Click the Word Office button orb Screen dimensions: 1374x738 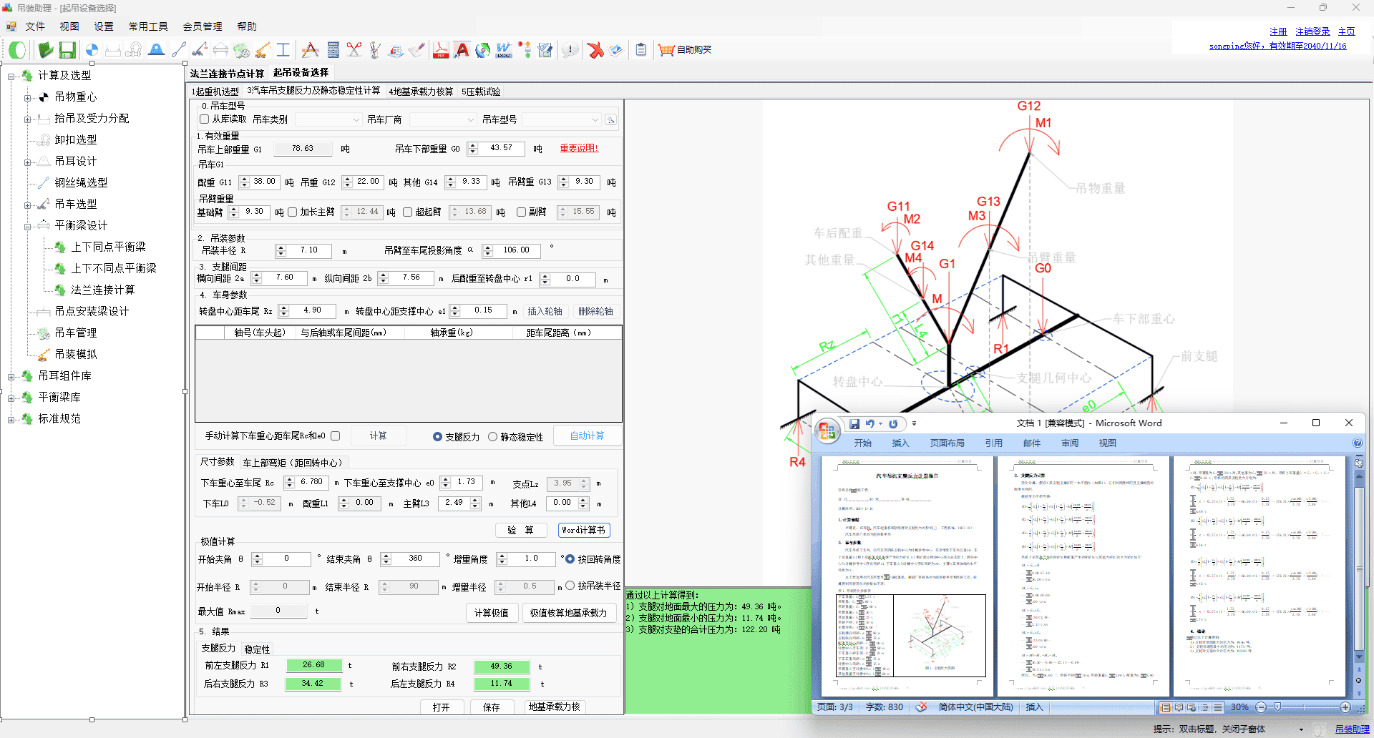click(827, 431)
